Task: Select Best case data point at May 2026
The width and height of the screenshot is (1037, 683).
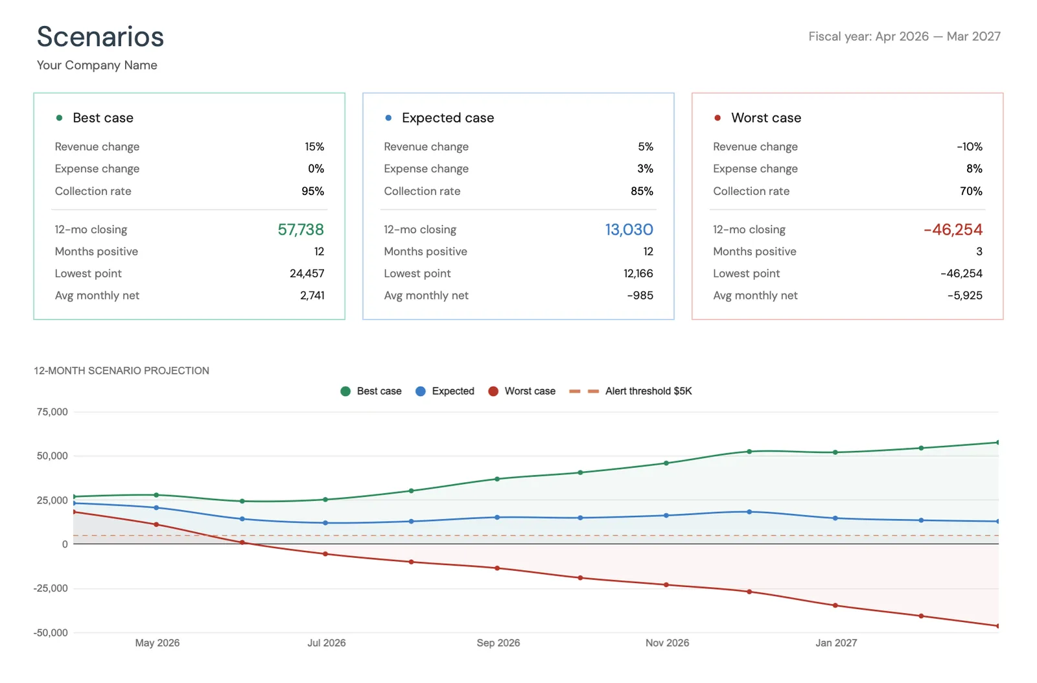Action: tap(156, 495)
